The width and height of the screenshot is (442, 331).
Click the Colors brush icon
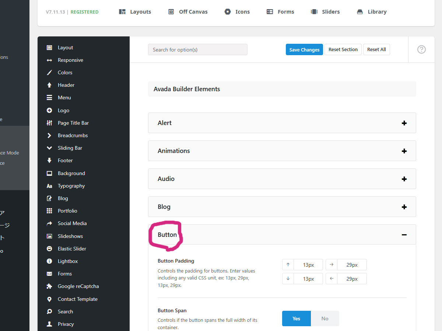coord(49,72)
